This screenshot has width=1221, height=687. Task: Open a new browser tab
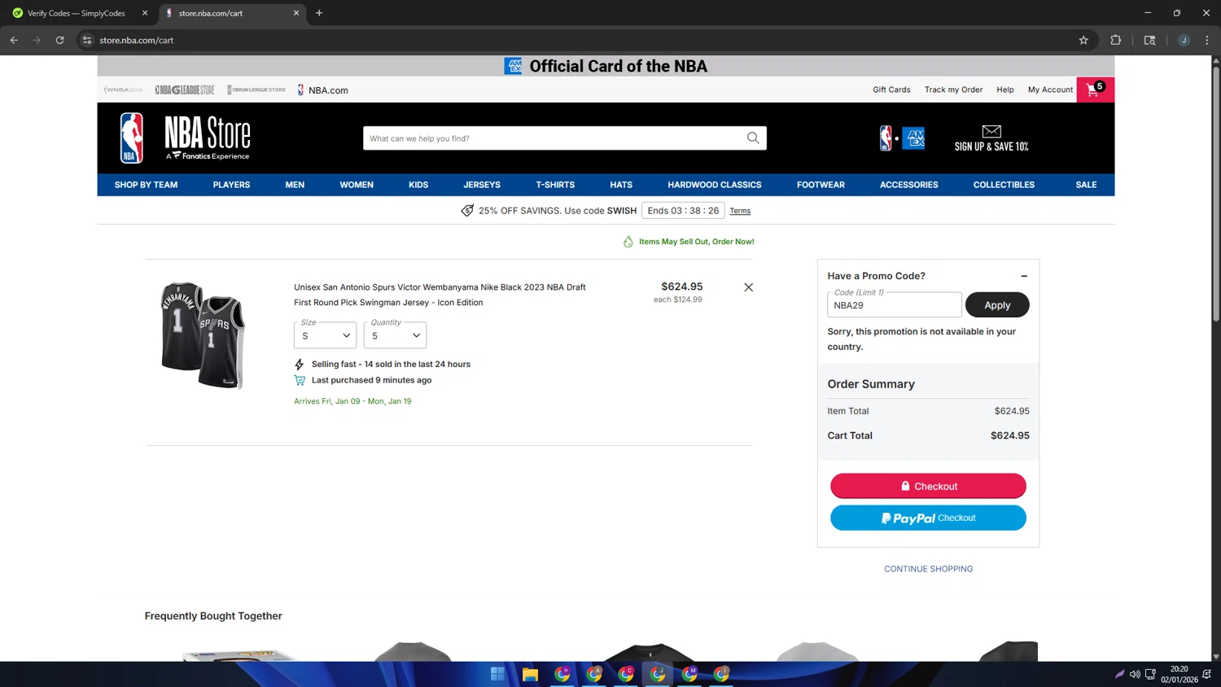pyautogui.click(x=319, y=13)
